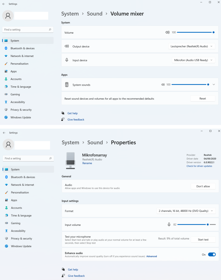The height and width of the screenshot is (280, 221).
Task: Mute system volume via speaker icon in Volume row
Action: click(167, 32)
